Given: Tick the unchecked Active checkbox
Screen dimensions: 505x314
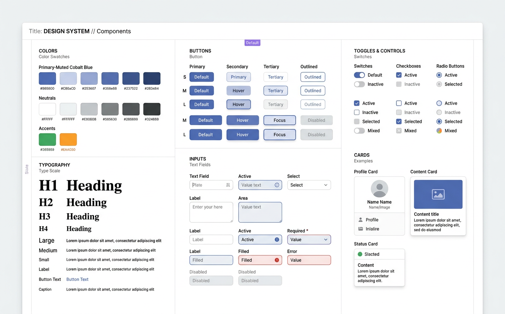Looking at the screenshot, I should point(399,103).
